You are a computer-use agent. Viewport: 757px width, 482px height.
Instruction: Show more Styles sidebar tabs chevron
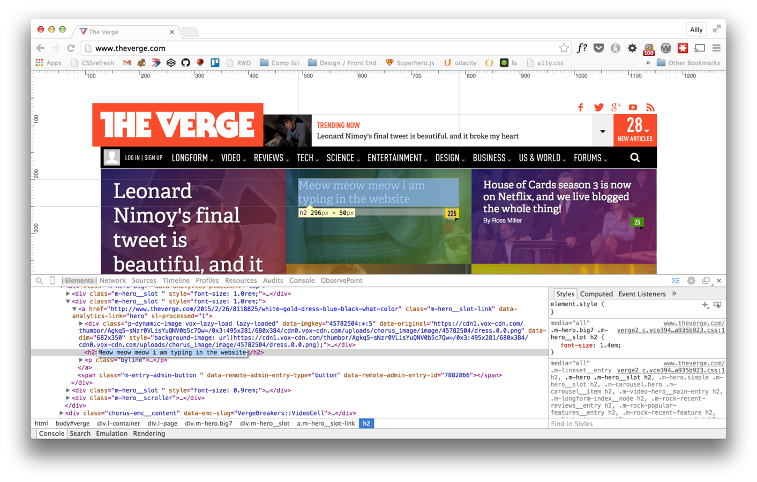[674, 293]
